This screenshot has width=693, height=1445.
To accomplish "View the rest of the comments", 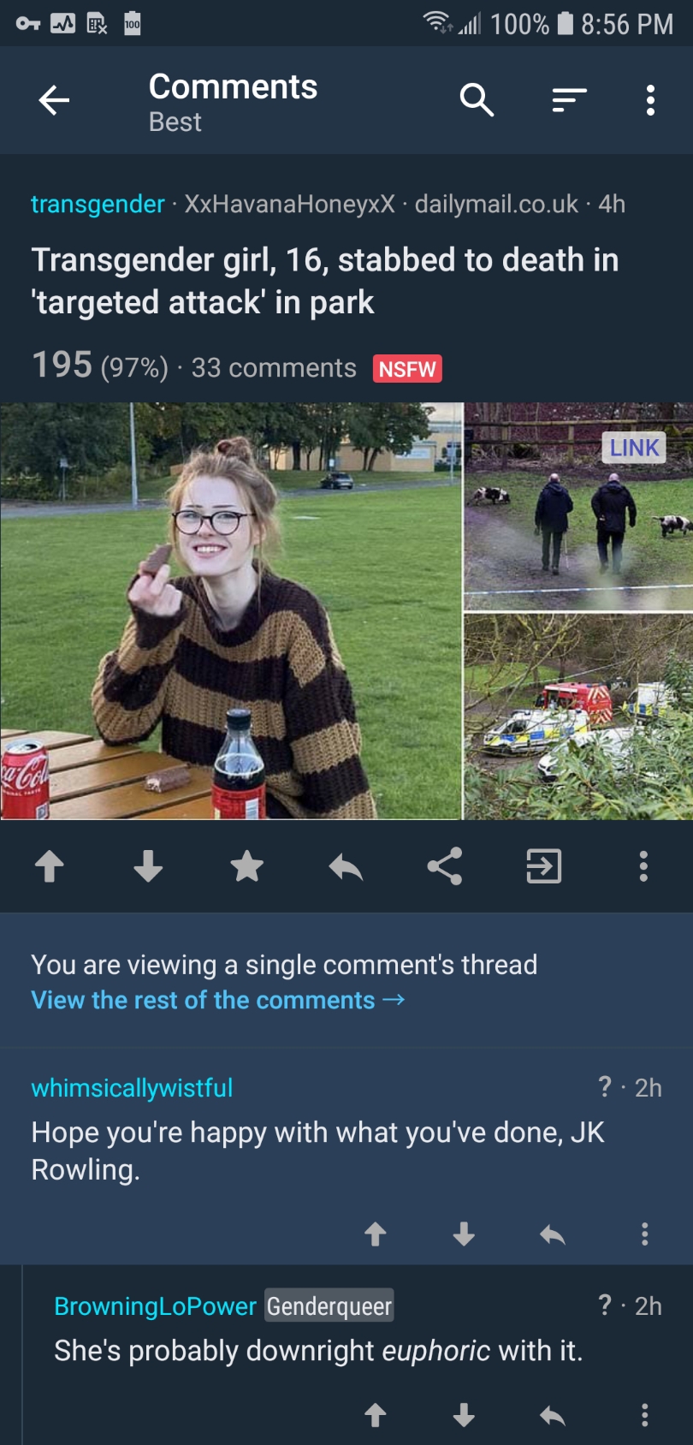I will point(217,1000).
